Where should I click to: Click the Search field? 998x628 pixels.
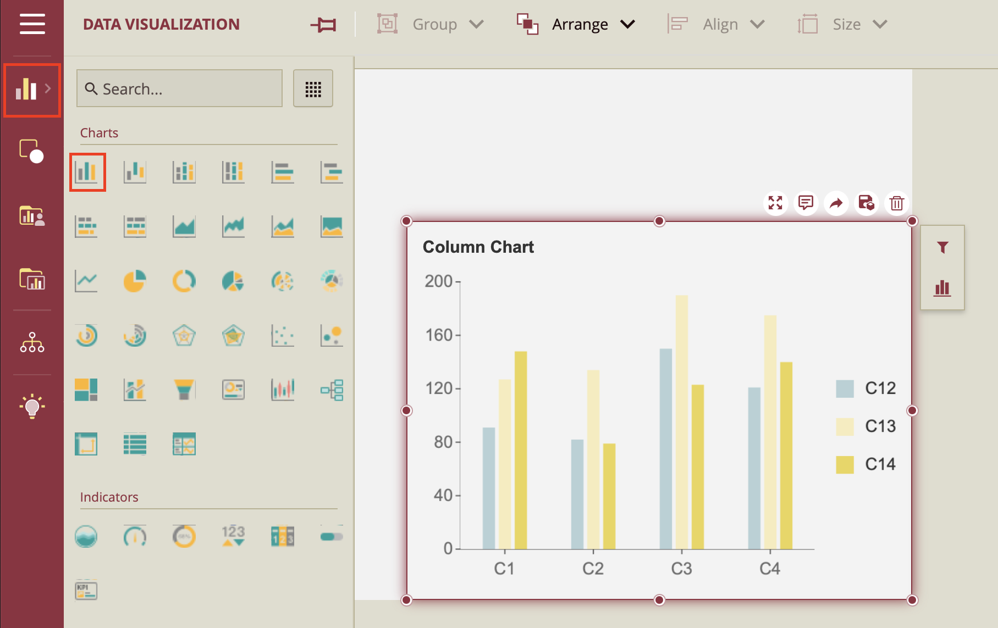coord(179,88)
